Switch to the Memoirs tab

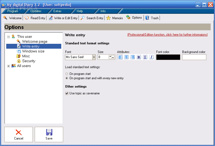point(115,18)
